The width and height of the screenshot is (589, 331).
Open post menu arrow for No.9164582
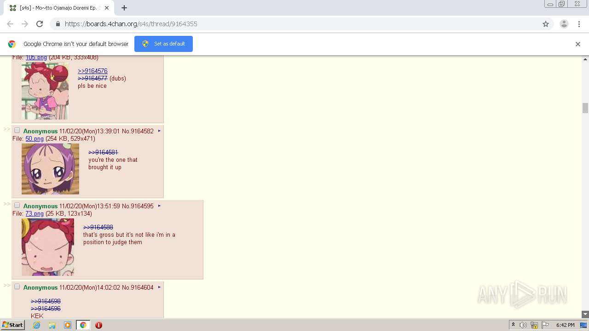coord(159,131)
